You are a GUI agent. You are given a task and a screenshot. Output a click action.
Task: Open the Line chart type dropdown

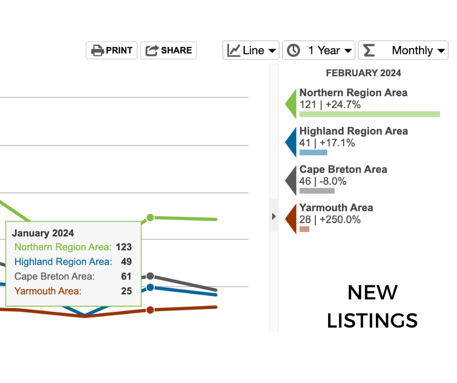pyautogui.click(x=251, y=51)
